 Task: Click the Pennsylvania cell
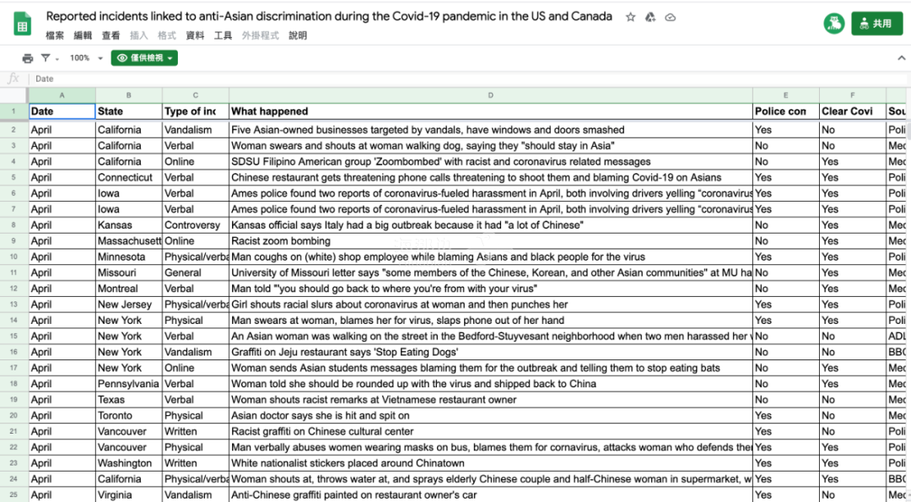[129, 384]
